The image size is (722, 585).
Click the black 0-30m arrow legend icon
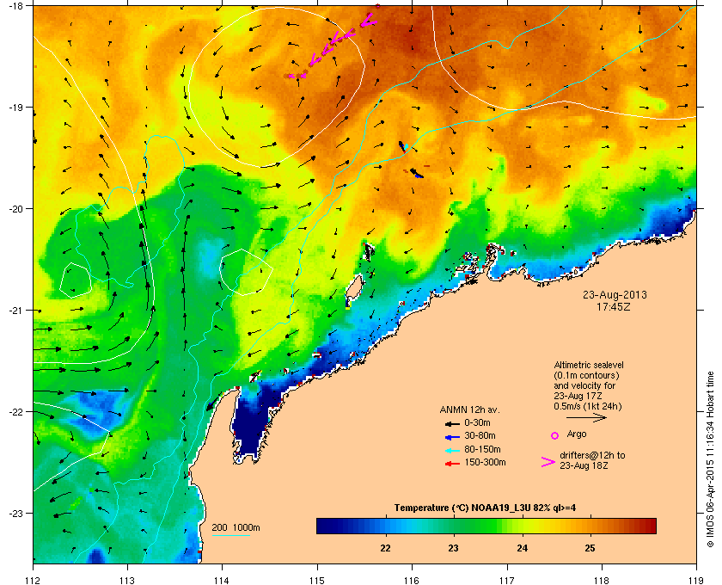click(452, 423)
